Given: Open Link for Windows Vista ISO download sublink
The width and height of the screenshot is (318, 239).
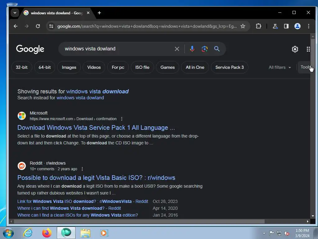Looking at the screenshot, I should tap(83, 201).
